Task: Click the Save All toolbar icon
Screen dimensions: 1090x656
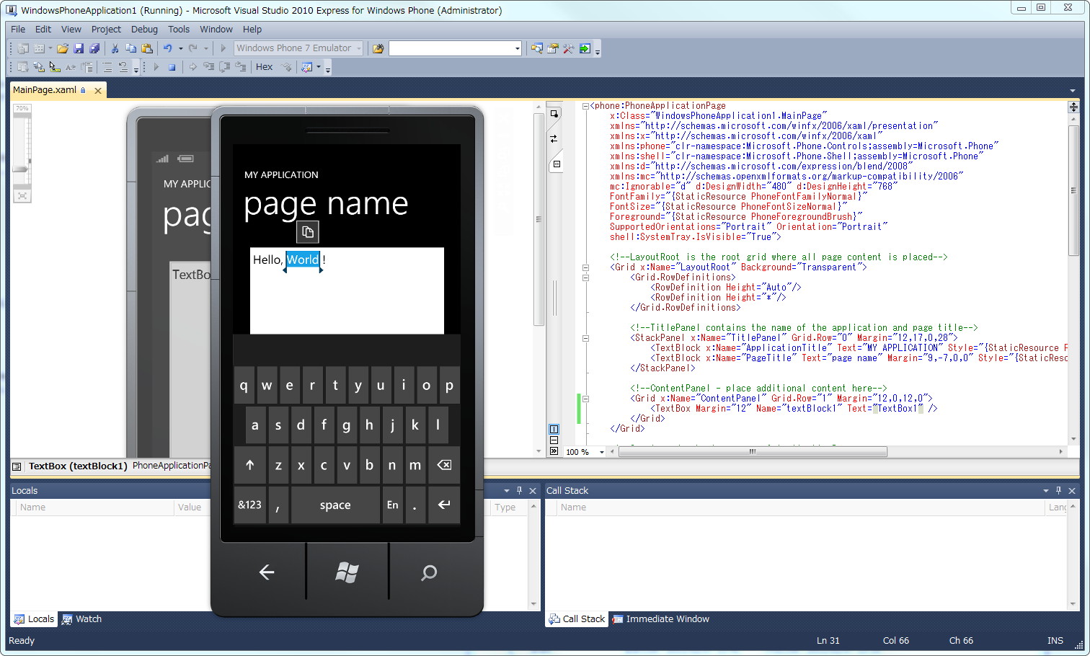Action: tap(94, 48)
